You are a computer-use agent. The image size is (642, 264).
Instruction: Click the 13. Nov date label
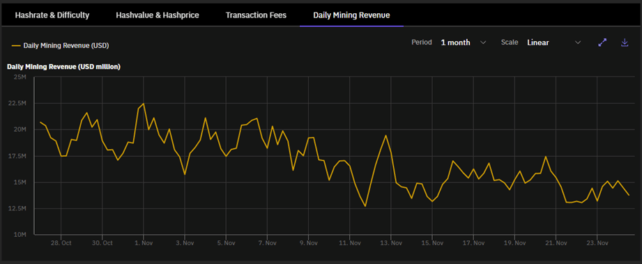391,243
